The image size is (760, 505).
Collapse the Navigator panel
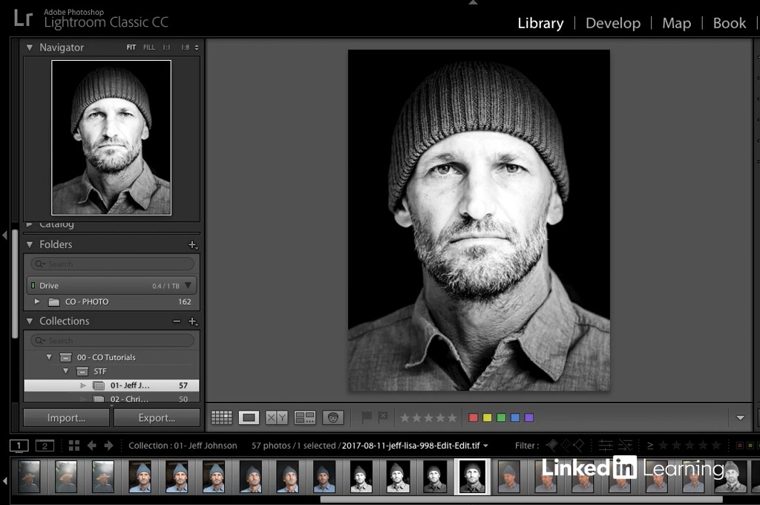tap(30, 48)
